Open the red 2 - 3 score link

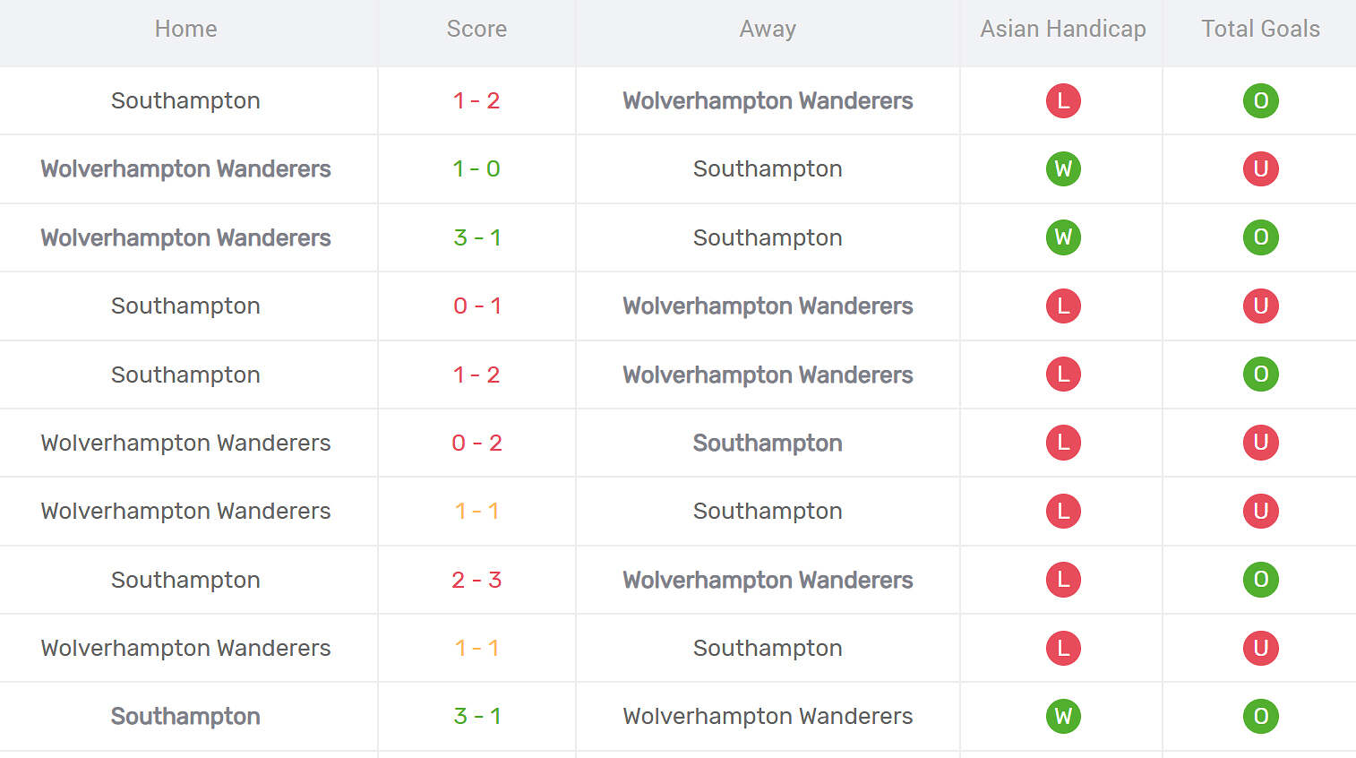[476, 580]
